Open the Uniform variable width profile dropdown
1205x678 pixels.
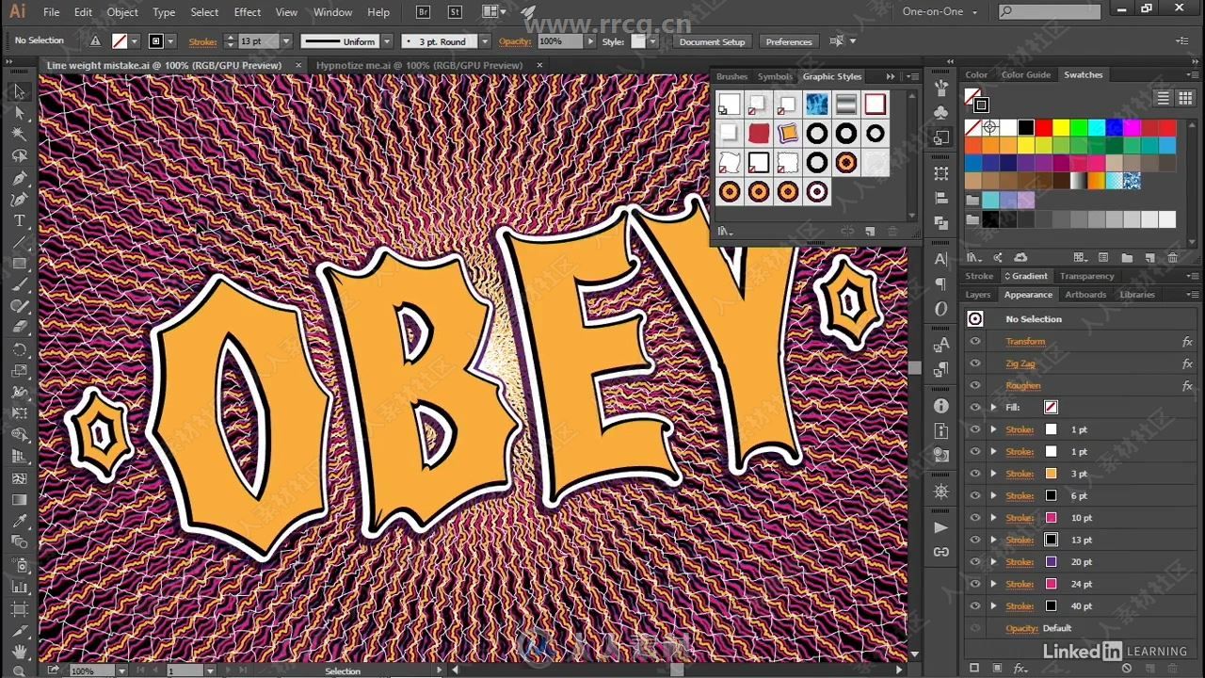click(x=385, y=41)
